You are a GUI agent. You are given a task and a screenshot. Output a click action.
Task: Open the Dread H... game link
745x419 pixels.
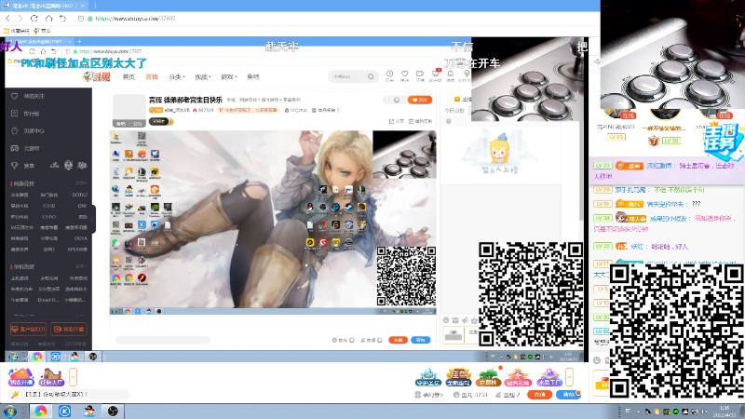tap(48, 300)
